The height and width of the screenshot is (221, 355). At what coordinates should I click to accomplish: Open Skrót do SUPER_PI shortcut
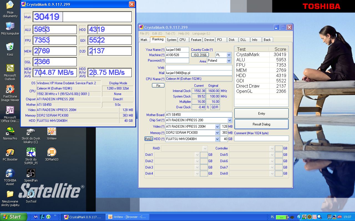pos(31,156)
